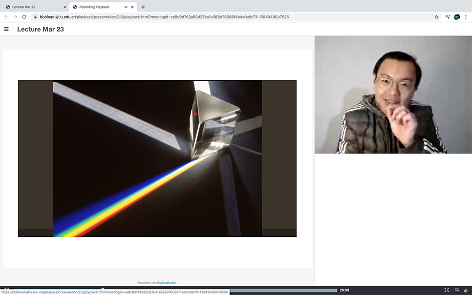Bookmark this page with the star icon
Image resolution: width=472 pixels, height=295 pixels.
436,17
